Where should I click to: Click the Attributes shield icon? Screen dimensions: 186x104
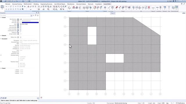click(165, 7)
